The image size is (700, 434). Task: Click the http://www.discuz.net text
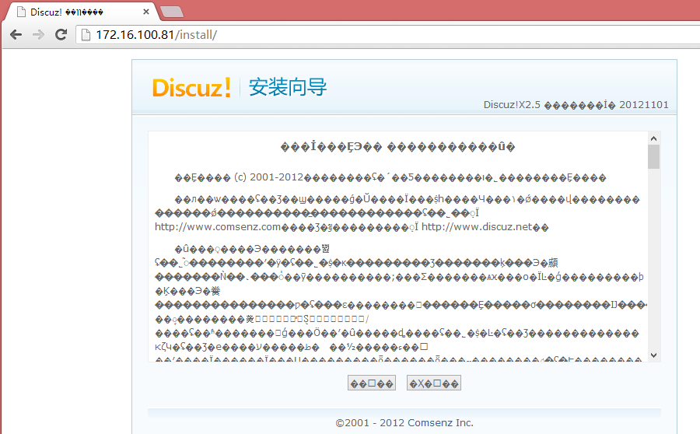pyautogui.click(x=478, y=227)
